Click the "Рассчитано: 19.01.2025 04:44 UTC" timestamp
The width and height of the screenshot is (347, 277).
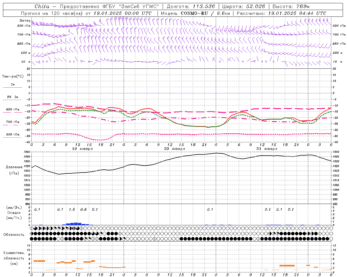[281, 13]
